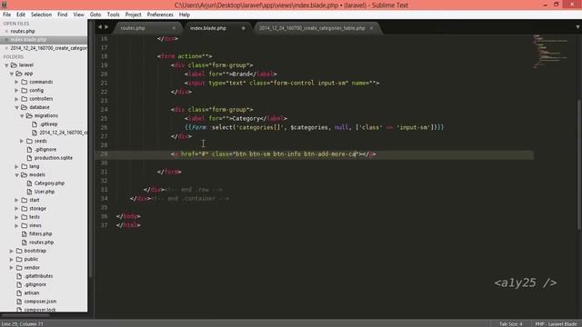Collapse the migrations folder
The height and width of the screenshot is (327, 582).
click(x=22, y=116)
